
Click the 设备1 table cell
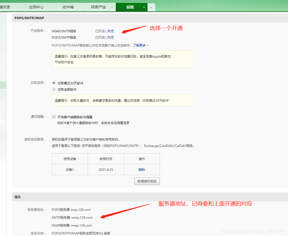(x=70, y=170)
